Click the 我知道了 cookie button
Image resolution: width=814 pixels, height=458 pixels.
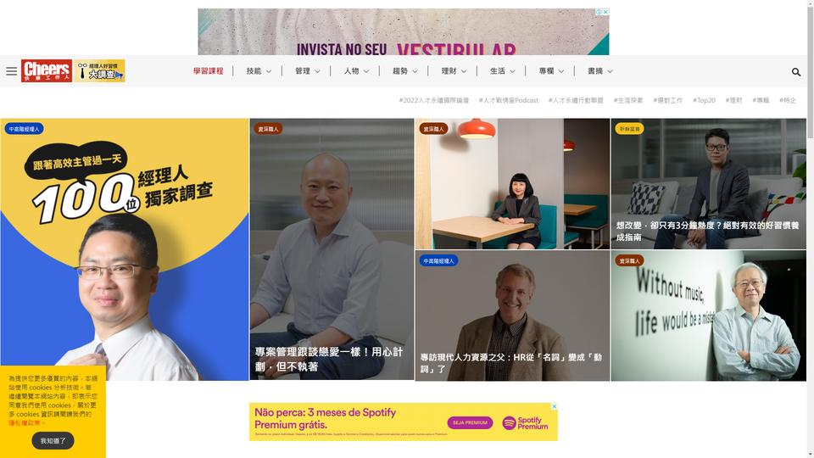(53, 440)
